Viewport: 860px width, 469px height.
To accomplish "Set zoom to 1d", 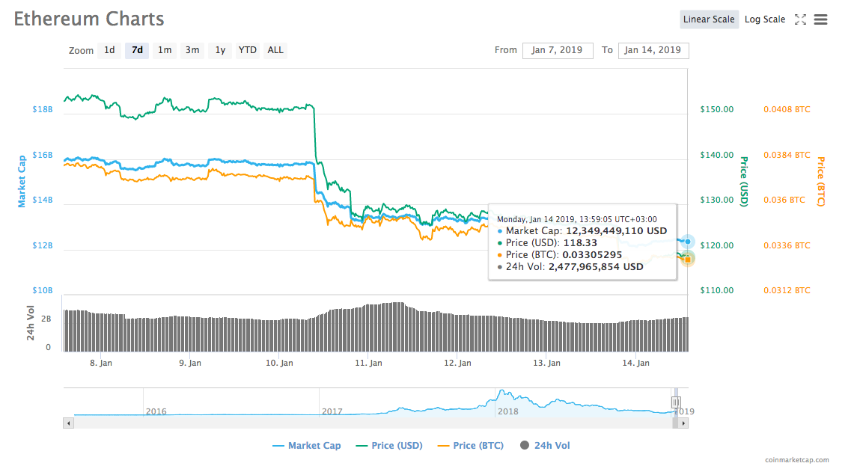I will (109, 50).
